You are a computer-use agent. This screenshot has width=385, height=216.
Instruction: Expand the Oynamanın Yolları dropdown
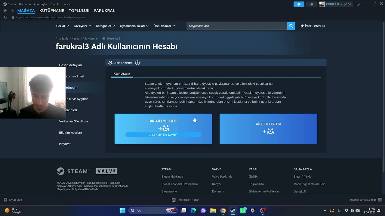(x=134, y=26)
